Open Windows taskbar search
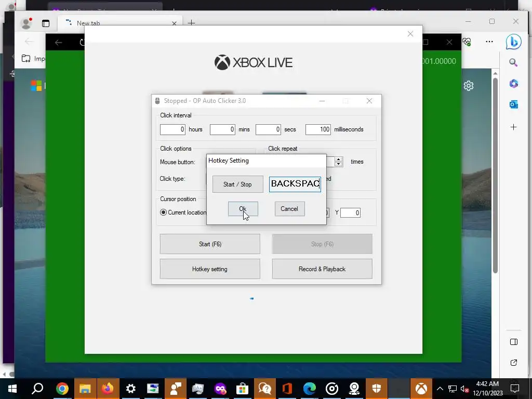The height and width of the screenshot is (399, 532). (37, 389)
